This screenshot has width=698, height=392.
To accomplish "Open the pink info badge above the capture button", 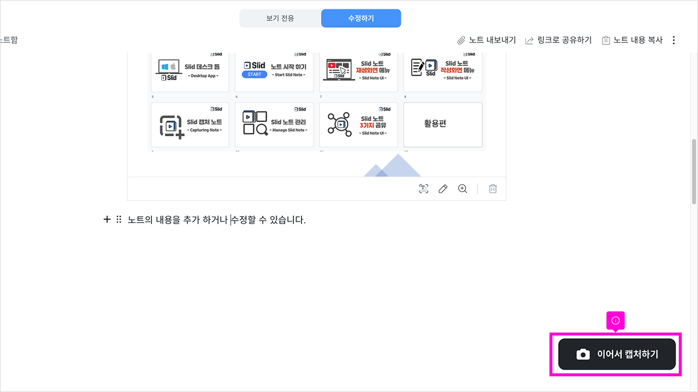I will point(615,321).
